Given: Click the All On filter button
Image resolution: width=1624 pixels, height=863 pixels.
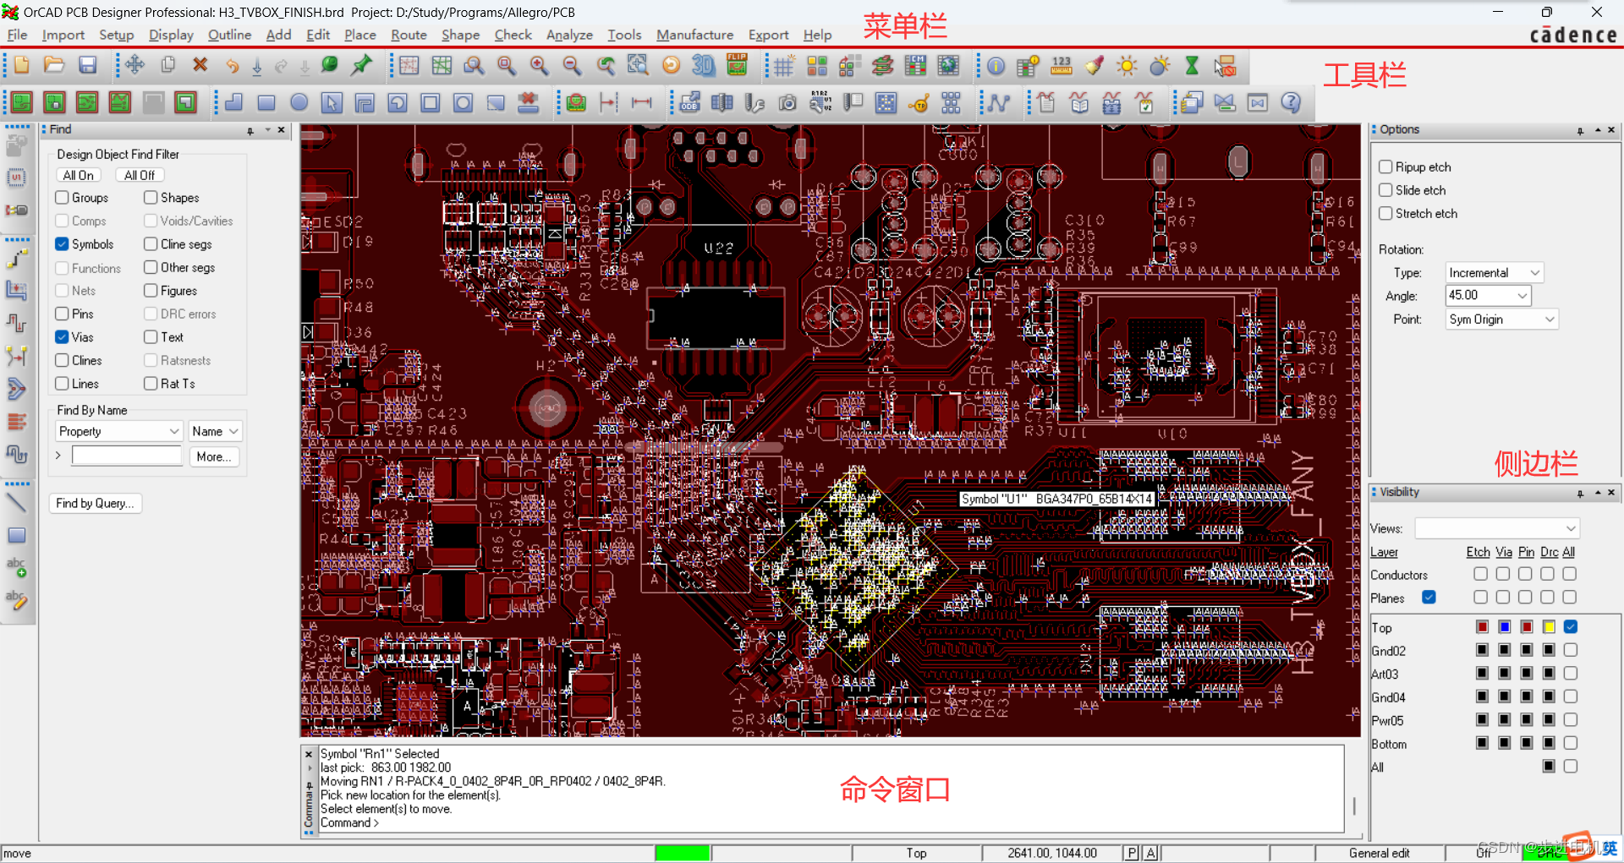Looking at the screenshot, I should coord(79,176).
